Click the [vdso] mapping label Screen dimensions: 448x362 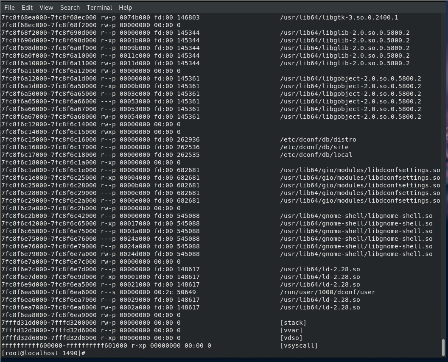(x=291, y=338)
